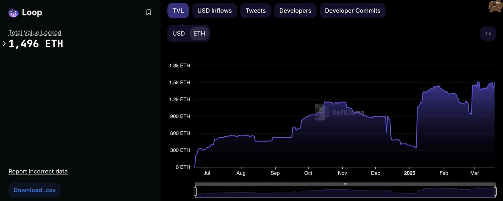Toggle the Developers chart metric

(295, 10)
